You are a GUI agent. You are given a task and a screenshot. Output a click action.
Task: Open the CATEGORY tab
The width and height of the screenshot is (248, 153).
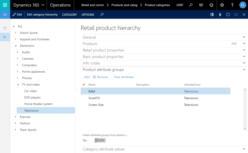(69, 15)
